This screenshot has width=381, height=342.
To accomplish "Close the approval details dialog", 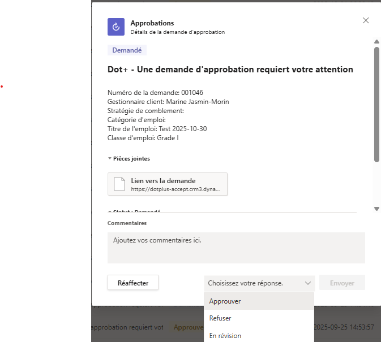I will pos(366,20).
